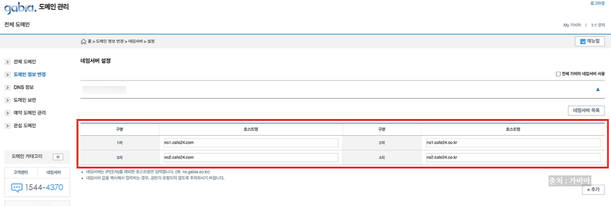Open 전체 도메인 in sidebar
The width and height of the screenshot is (611, 206).
pos(25,62)
